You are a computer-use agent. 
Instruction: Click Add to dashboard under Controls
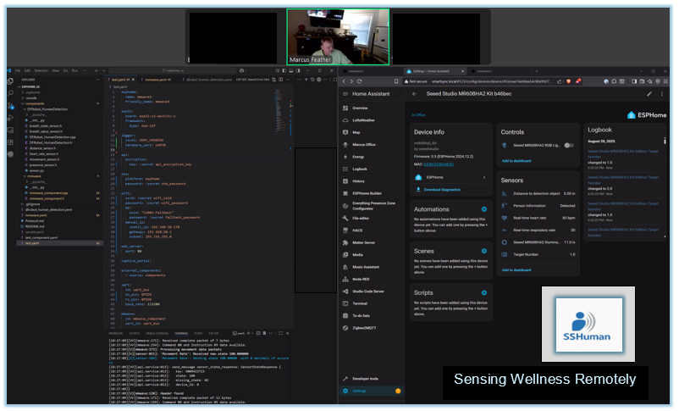(516, 160)
